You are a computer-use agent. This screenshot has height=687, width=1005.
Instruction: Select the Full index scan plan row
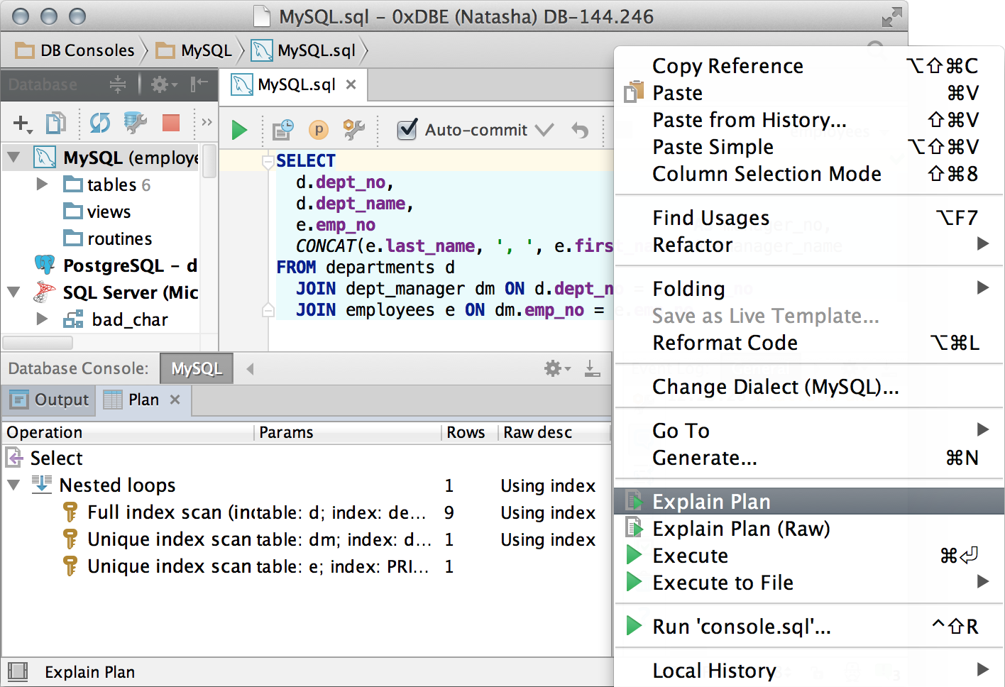tap(305, 512)
